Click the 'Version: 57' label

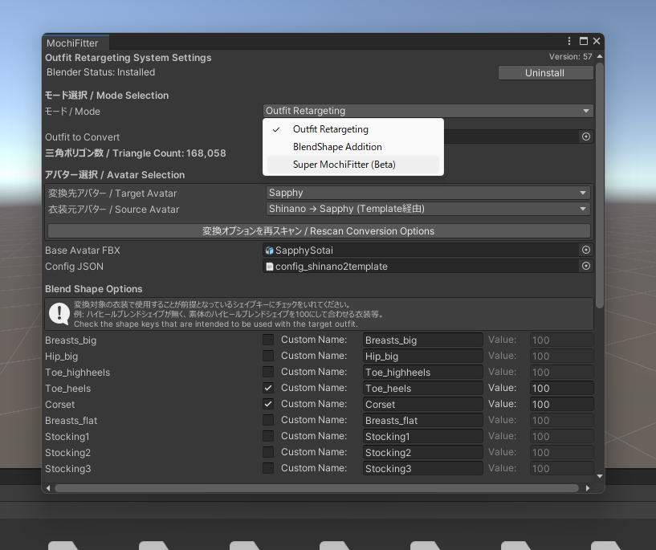click(571, 56)
